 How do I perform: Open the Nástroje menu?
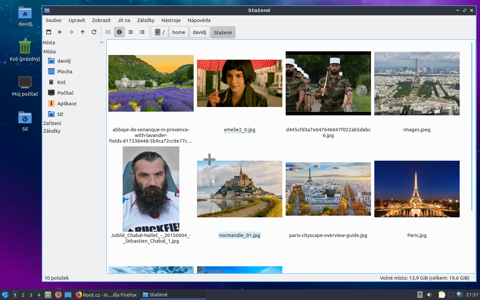coord(171,20)
